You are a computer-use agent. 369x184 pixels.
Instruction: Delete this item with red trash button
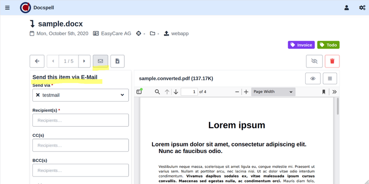tap(332, 61)
